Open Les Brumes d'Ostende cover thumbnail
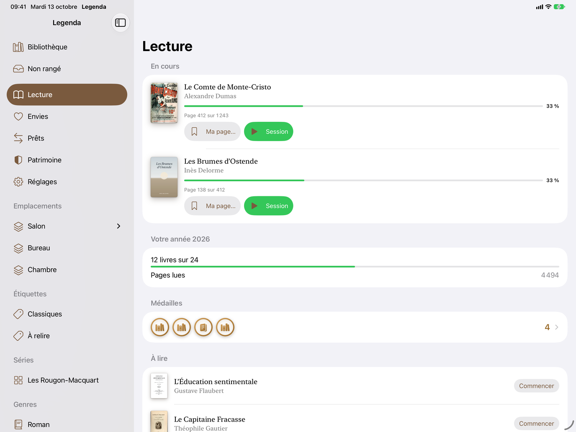The height and width of the screenshot is (432, 576). [164, 177]
